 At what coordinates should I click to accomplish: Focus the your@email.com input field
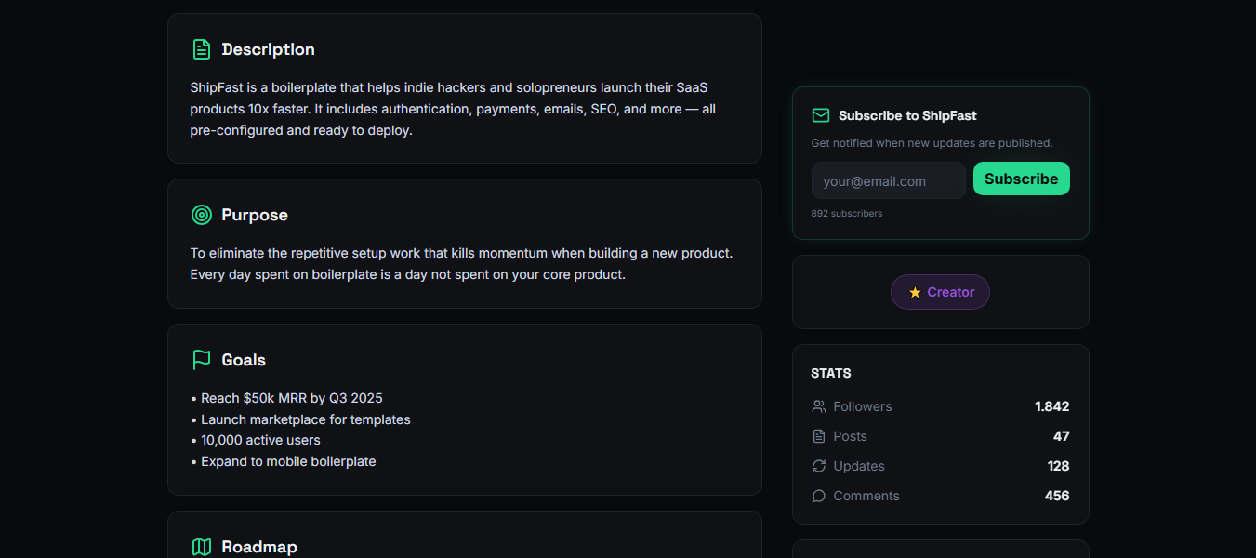click(888, 180)
